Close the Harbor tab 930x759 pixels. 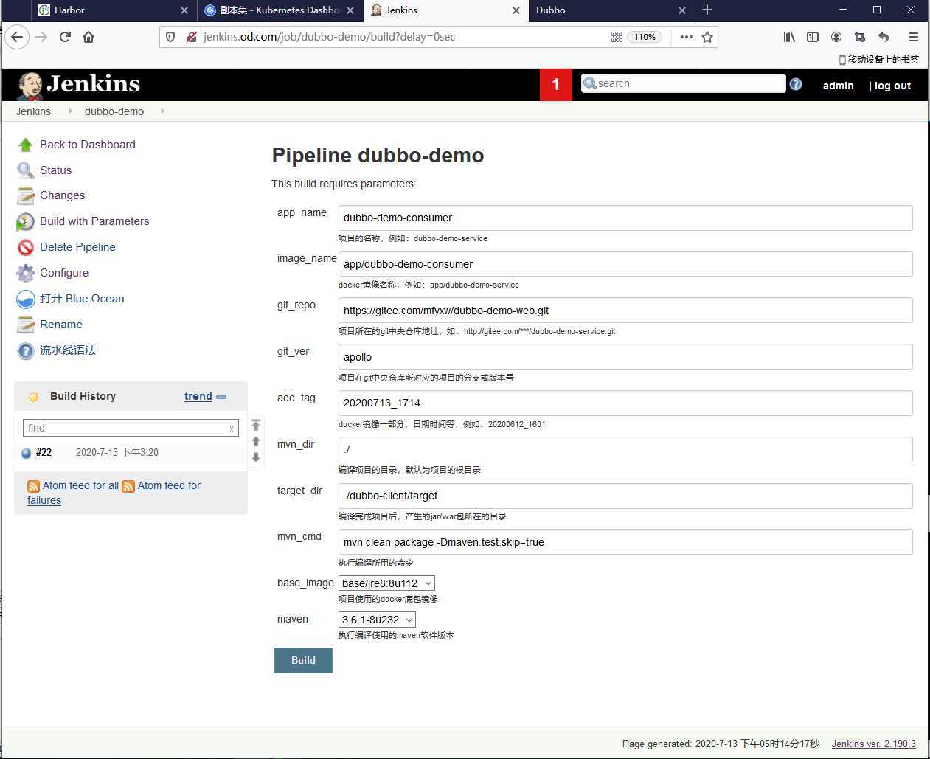click(x=184, y=10)
